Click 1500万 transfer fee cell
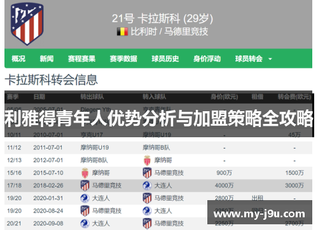 [294, 173]
